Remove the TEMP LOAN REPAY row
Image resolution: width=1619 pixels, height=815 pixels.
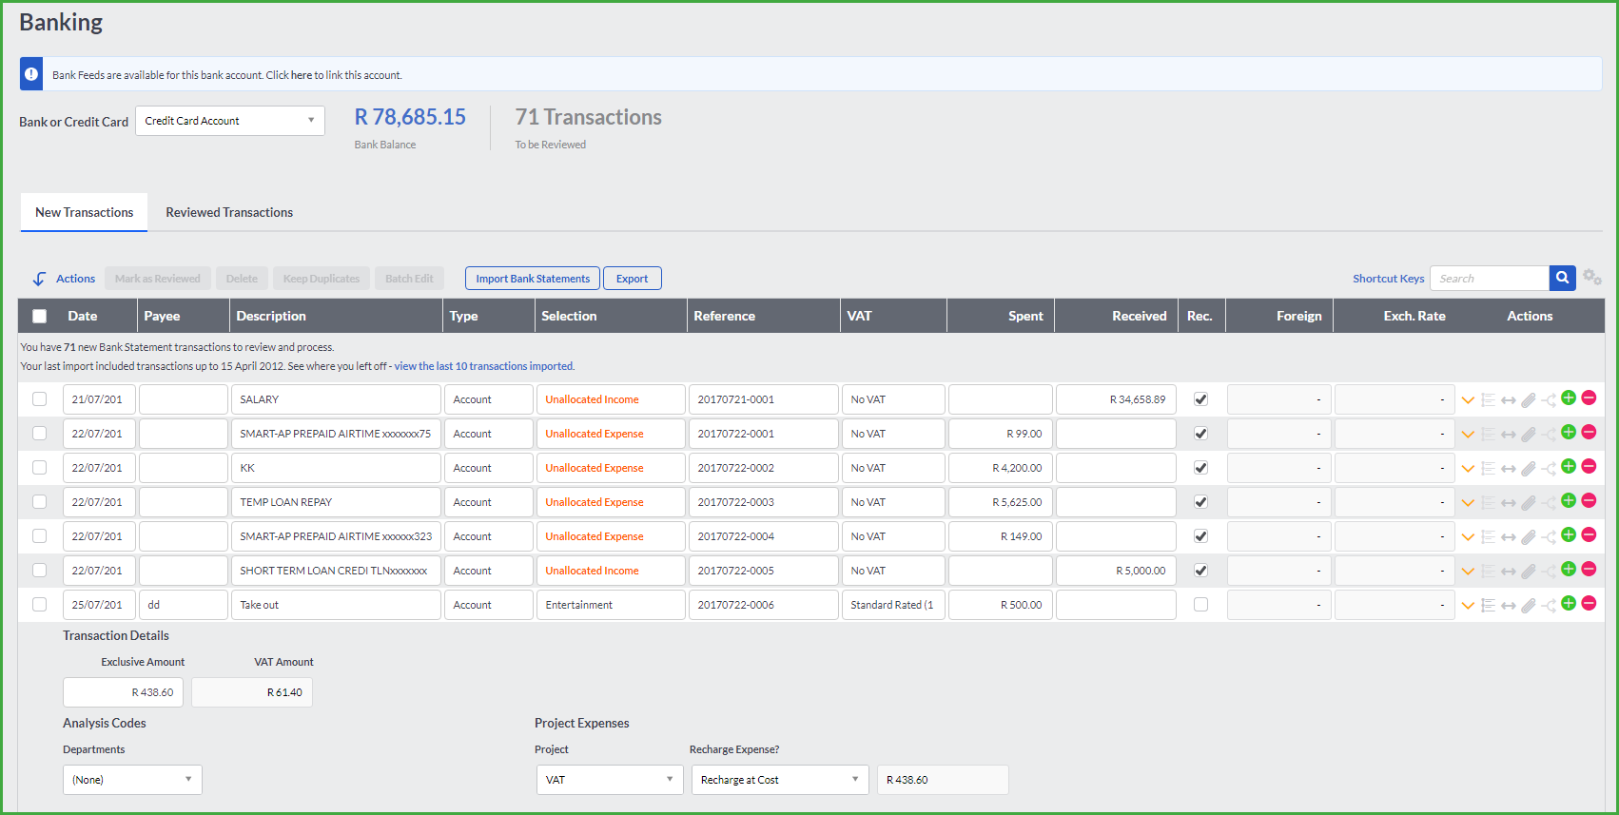click(1589, 501)
